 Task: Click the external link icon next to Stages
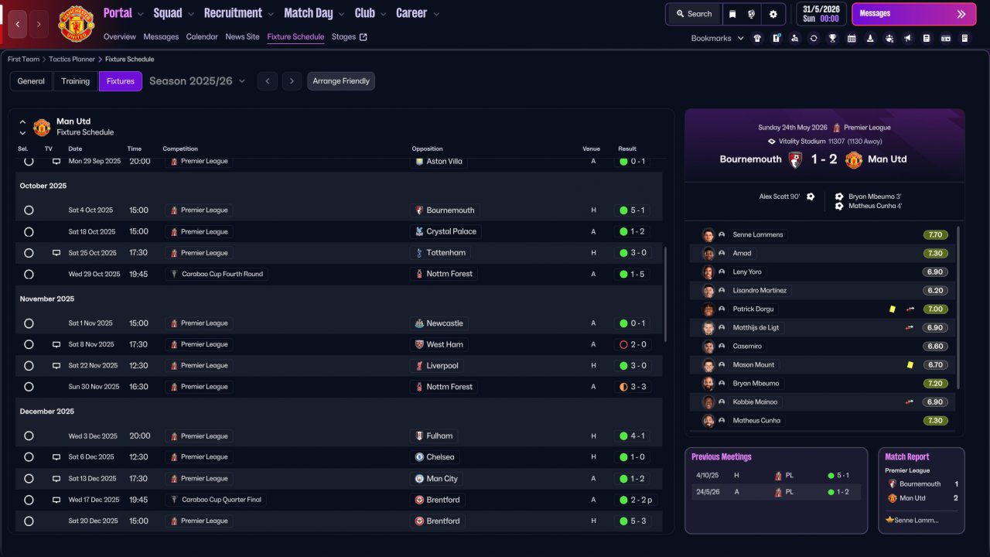pyautogui.click(x=364, y=37)
